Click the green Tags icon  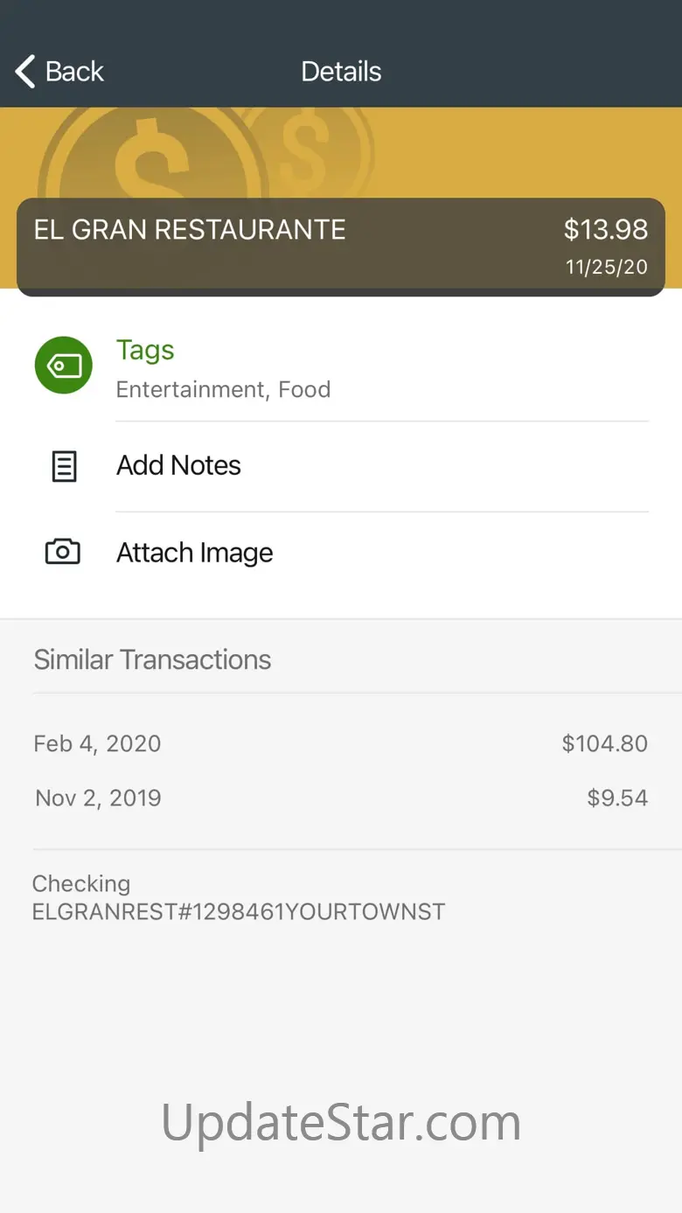(63, 366)
